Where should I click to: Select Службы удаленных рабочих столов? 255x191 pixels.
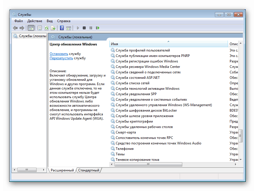coord(174,127)
